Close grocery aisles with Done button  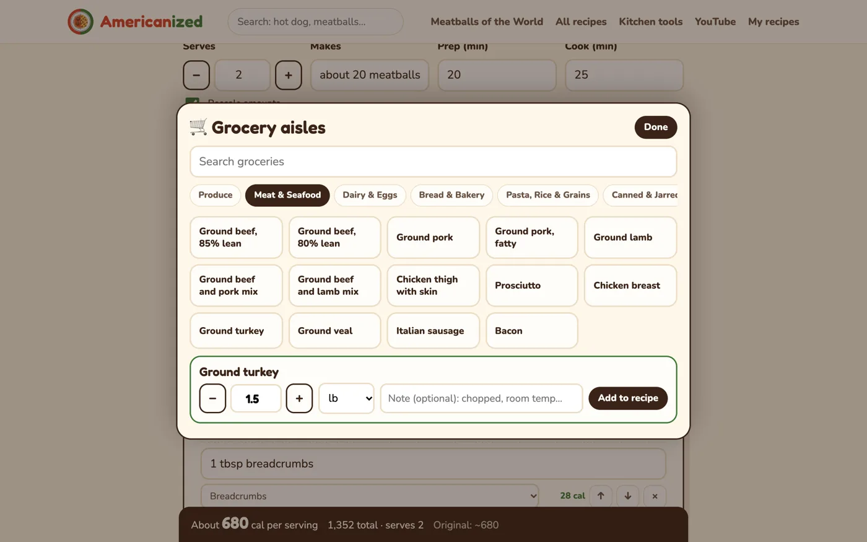click(x=656, y=127)
